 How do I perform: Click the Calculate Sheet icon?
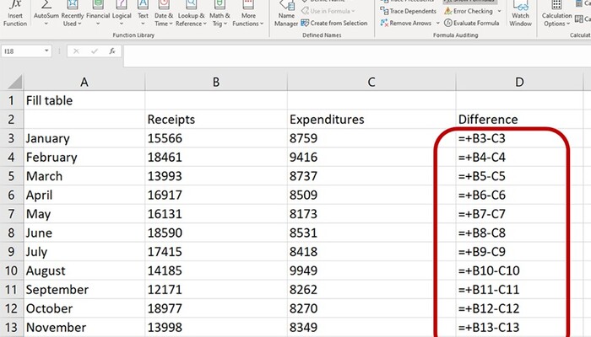tap(579, 19)
